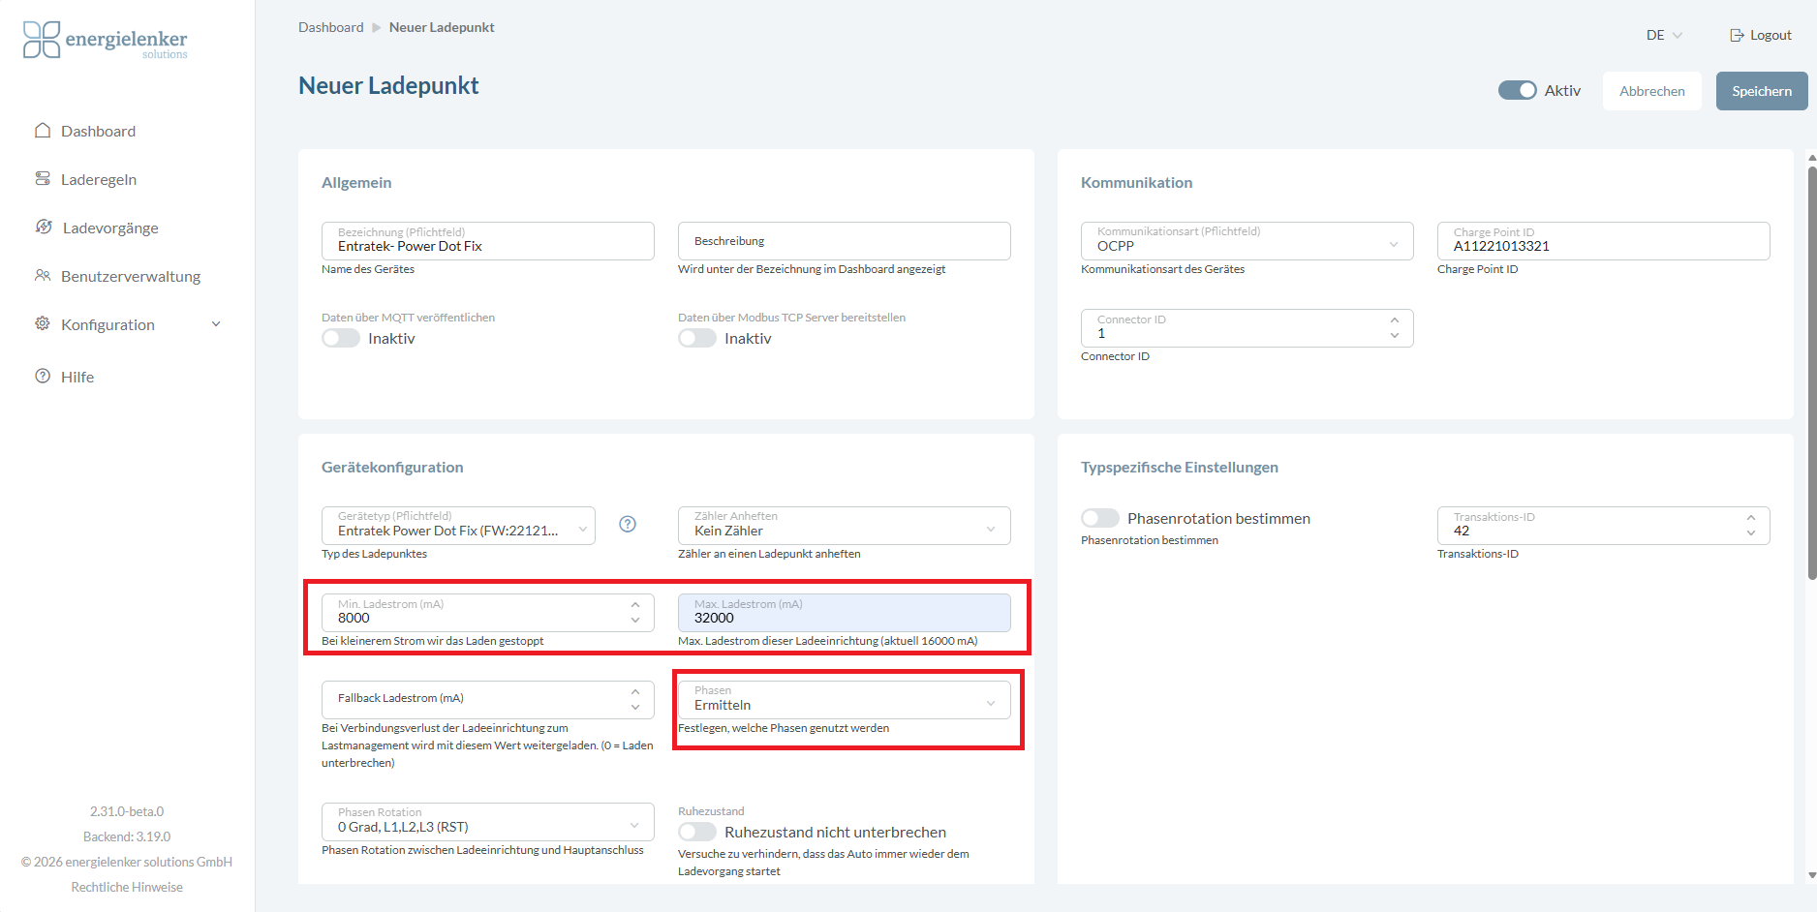Expand the DE language selector
Screen dimensions: 1817x912
[1664, 35]
